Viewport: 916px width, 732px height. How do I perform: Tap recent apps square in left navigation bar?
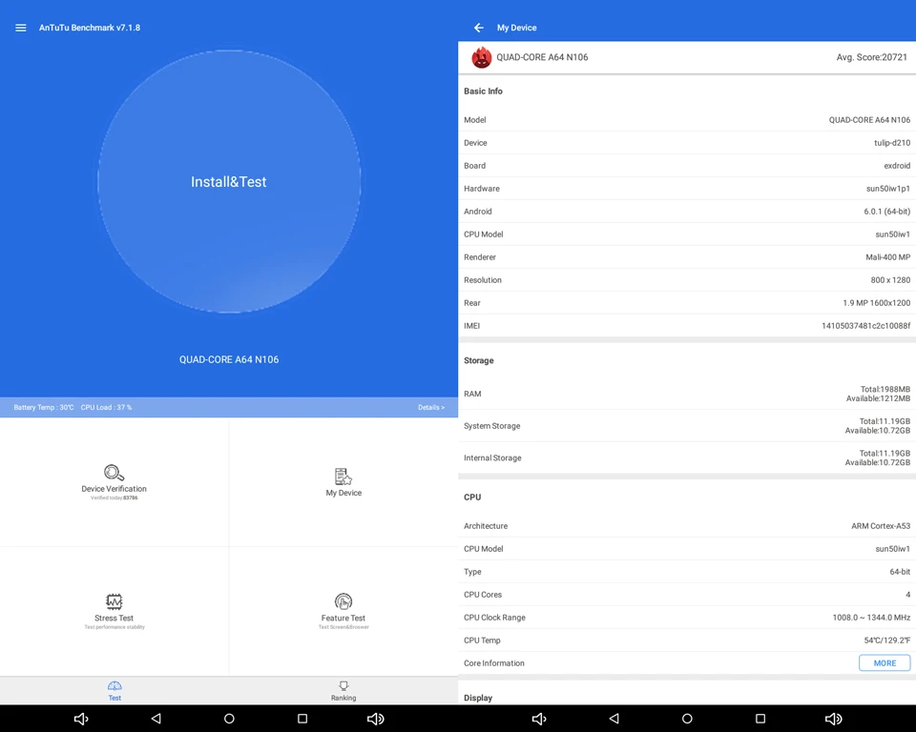pos(302,719)
